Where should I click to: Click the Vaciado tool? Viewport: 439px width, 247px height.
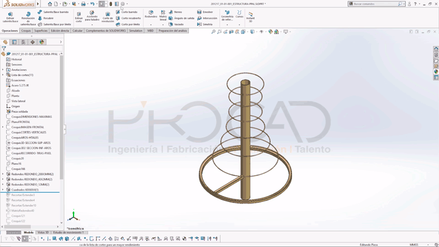176,24
